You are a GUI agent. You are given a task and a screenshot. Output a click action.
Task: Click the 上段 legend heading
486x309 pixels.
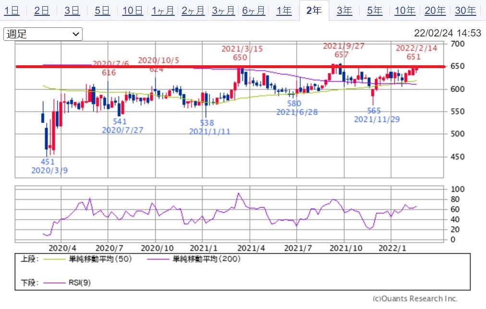[x=29, y=259]
